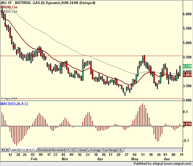Select the NG #F Natural Gas chart title
The height and width of the screenshot is (166, 193).
pos(48,3)
